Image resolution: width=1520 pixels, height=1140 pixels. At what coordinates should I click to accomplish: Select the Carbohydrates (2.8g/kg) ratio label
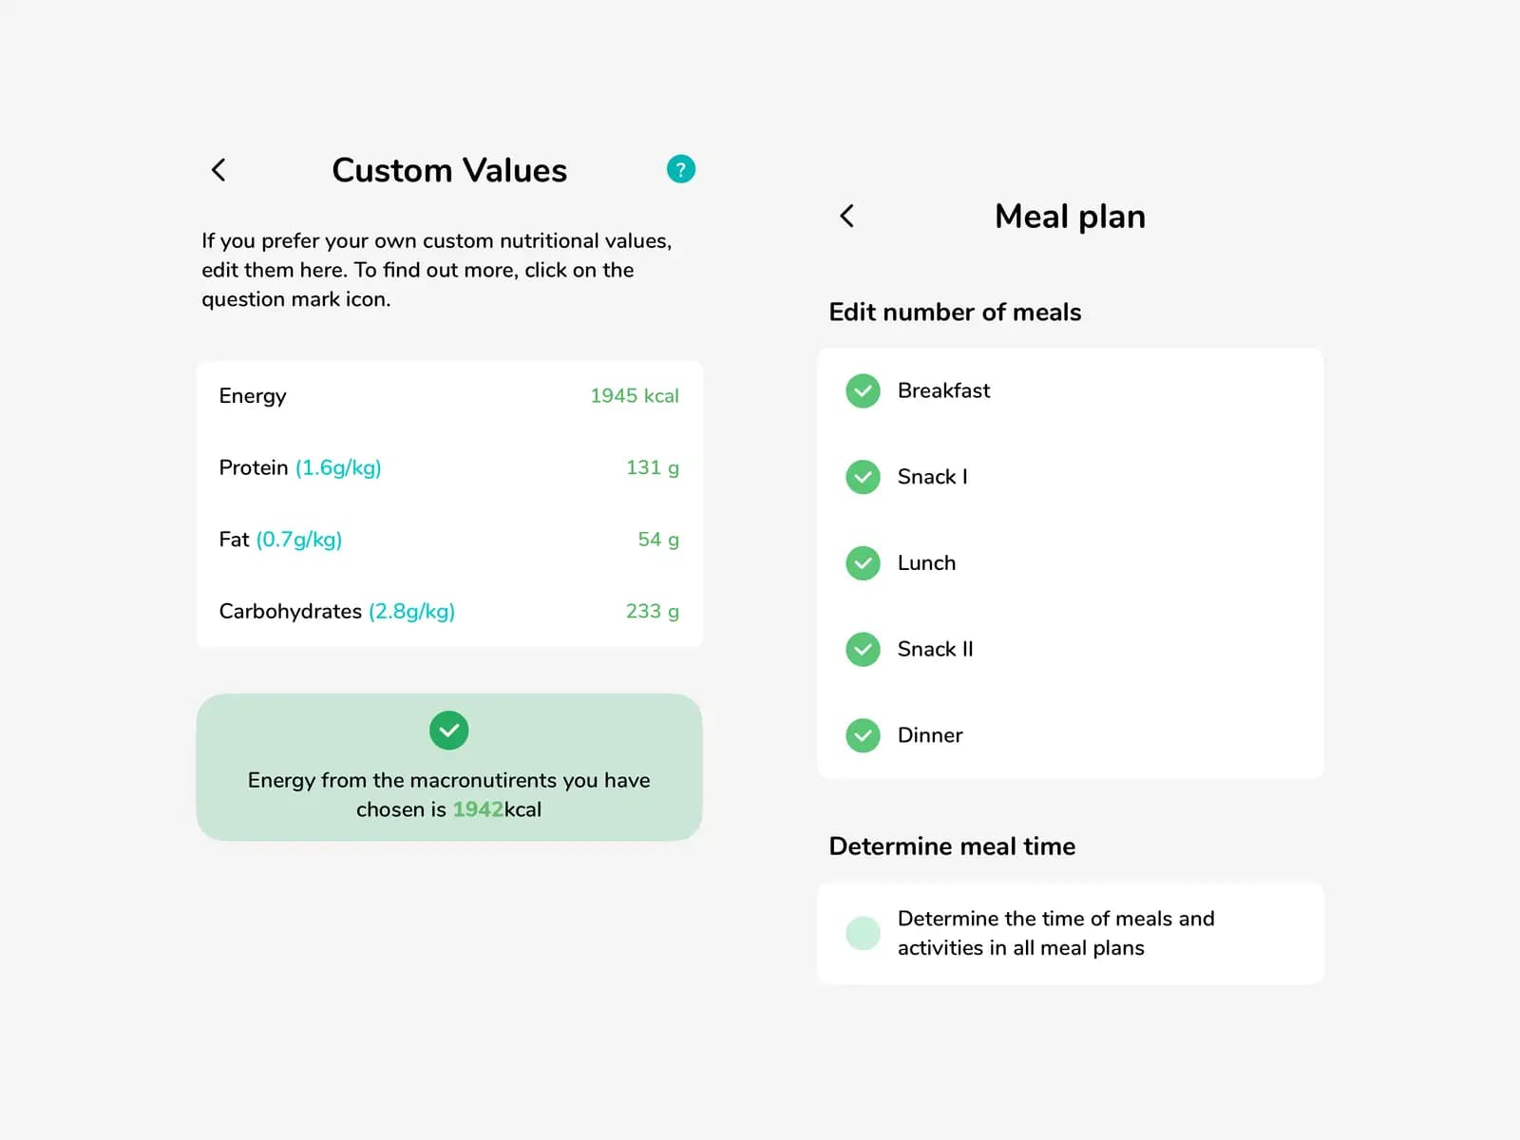[x=411, y=611]
